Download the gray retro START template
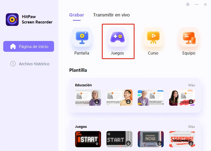Viewport: 211px width, 151px height. click(x=128, y=143)
